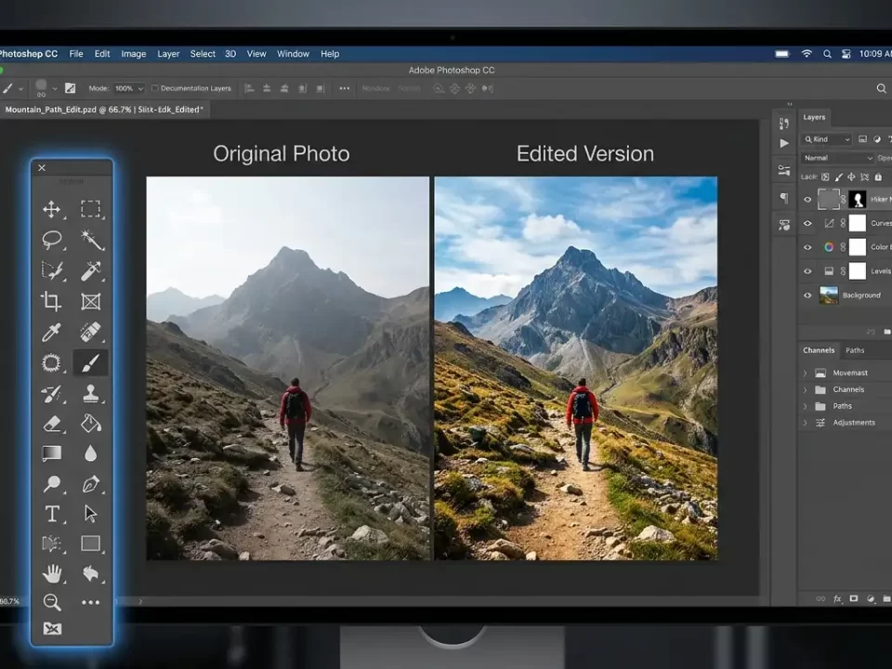Select the Move tool

pyautogui.click(x=52, y=209)
